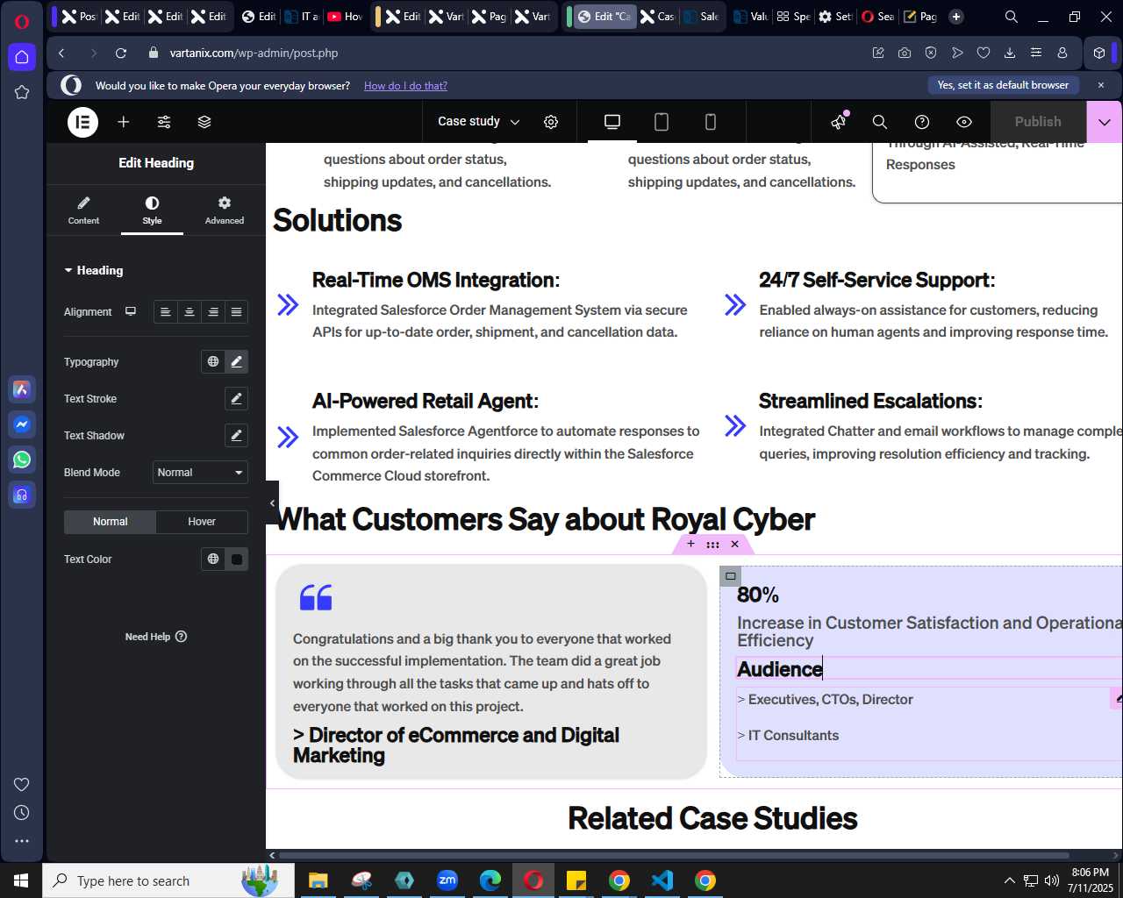Viewport: 1123px width, 898px height.
Task: Open Text Color global colors globe icon
Action: tap(213, 559)
